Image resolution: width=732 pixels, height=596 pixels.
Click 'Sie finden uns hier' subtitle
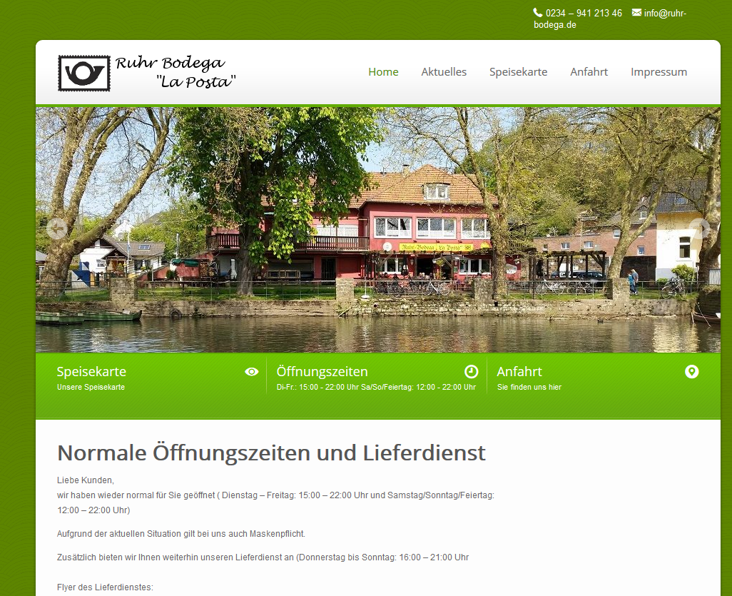(x=529, y=387)
